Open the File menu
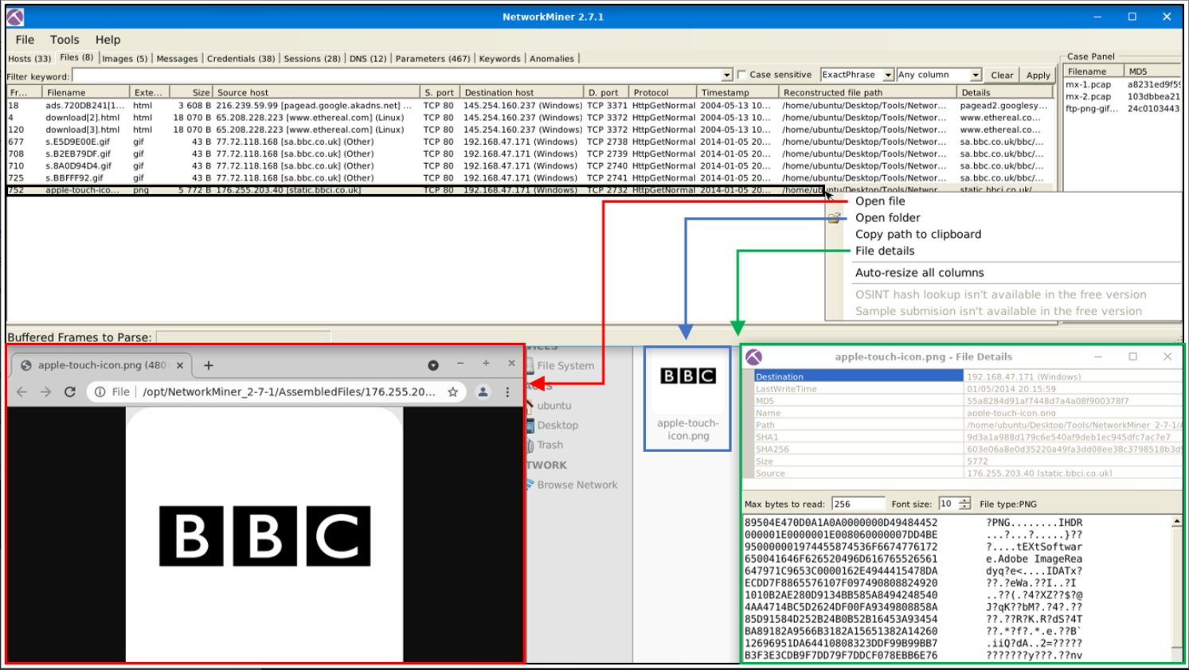The width and height of the screenshot is (1189, 670). [25, 40]
